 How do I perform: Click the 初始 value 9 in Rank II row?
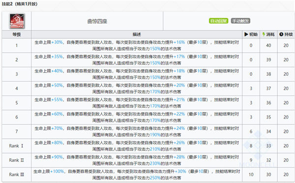tap(251, 160)
